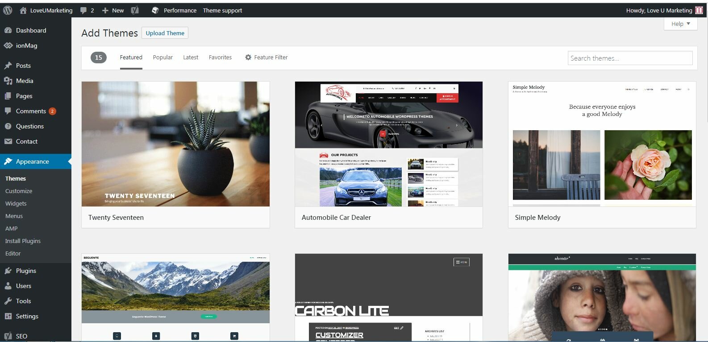Select the Simple Melody theme thumbnail
708x342 pixels.
tap(602, 144)
